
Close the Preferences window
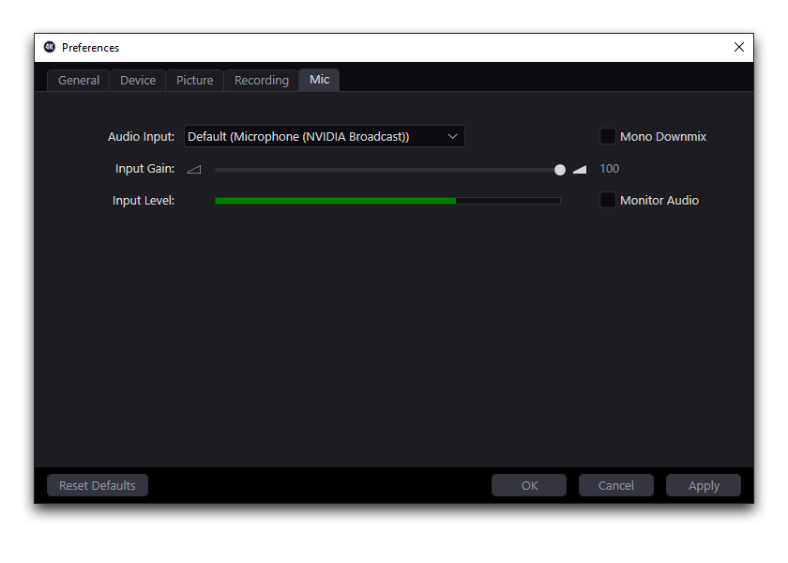[x=739, y=47]
